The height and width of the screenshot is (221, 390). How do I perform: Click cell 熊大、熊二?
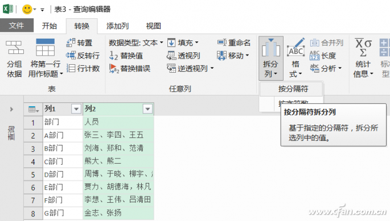(118, 161)
